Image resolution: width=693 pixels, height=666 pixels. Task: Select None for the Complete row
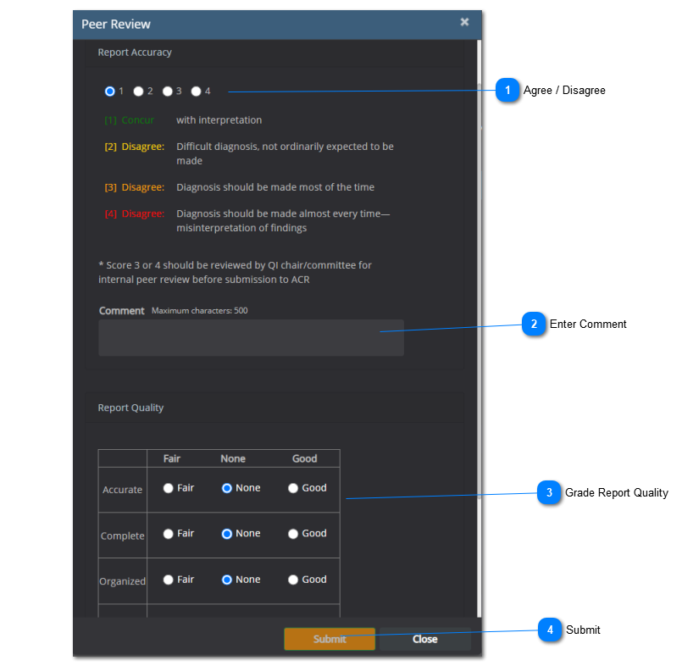tap(227, 534)
